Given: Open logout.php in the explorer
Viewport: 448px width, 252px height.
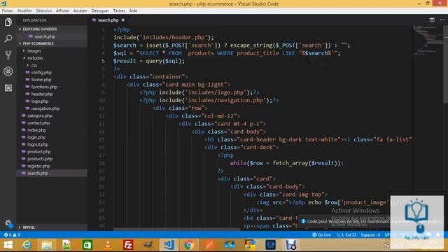Looking at the screenshot, I should [38, 145].
